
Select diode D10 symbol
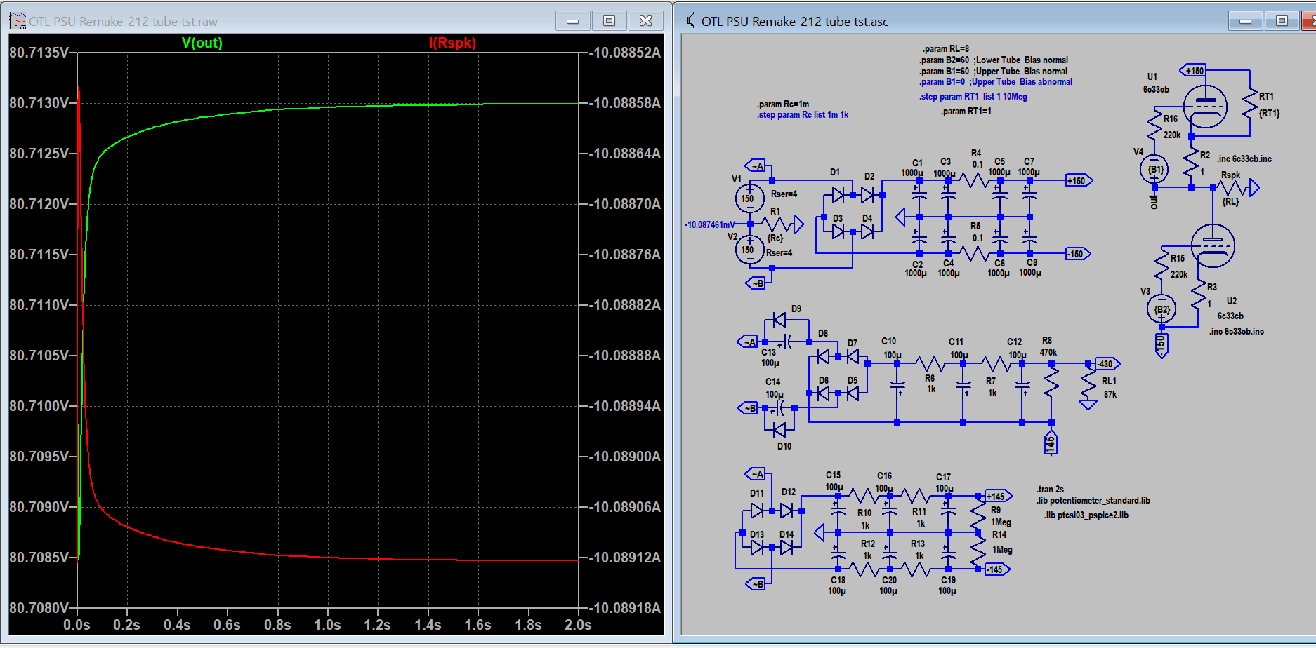pos(779,430)
